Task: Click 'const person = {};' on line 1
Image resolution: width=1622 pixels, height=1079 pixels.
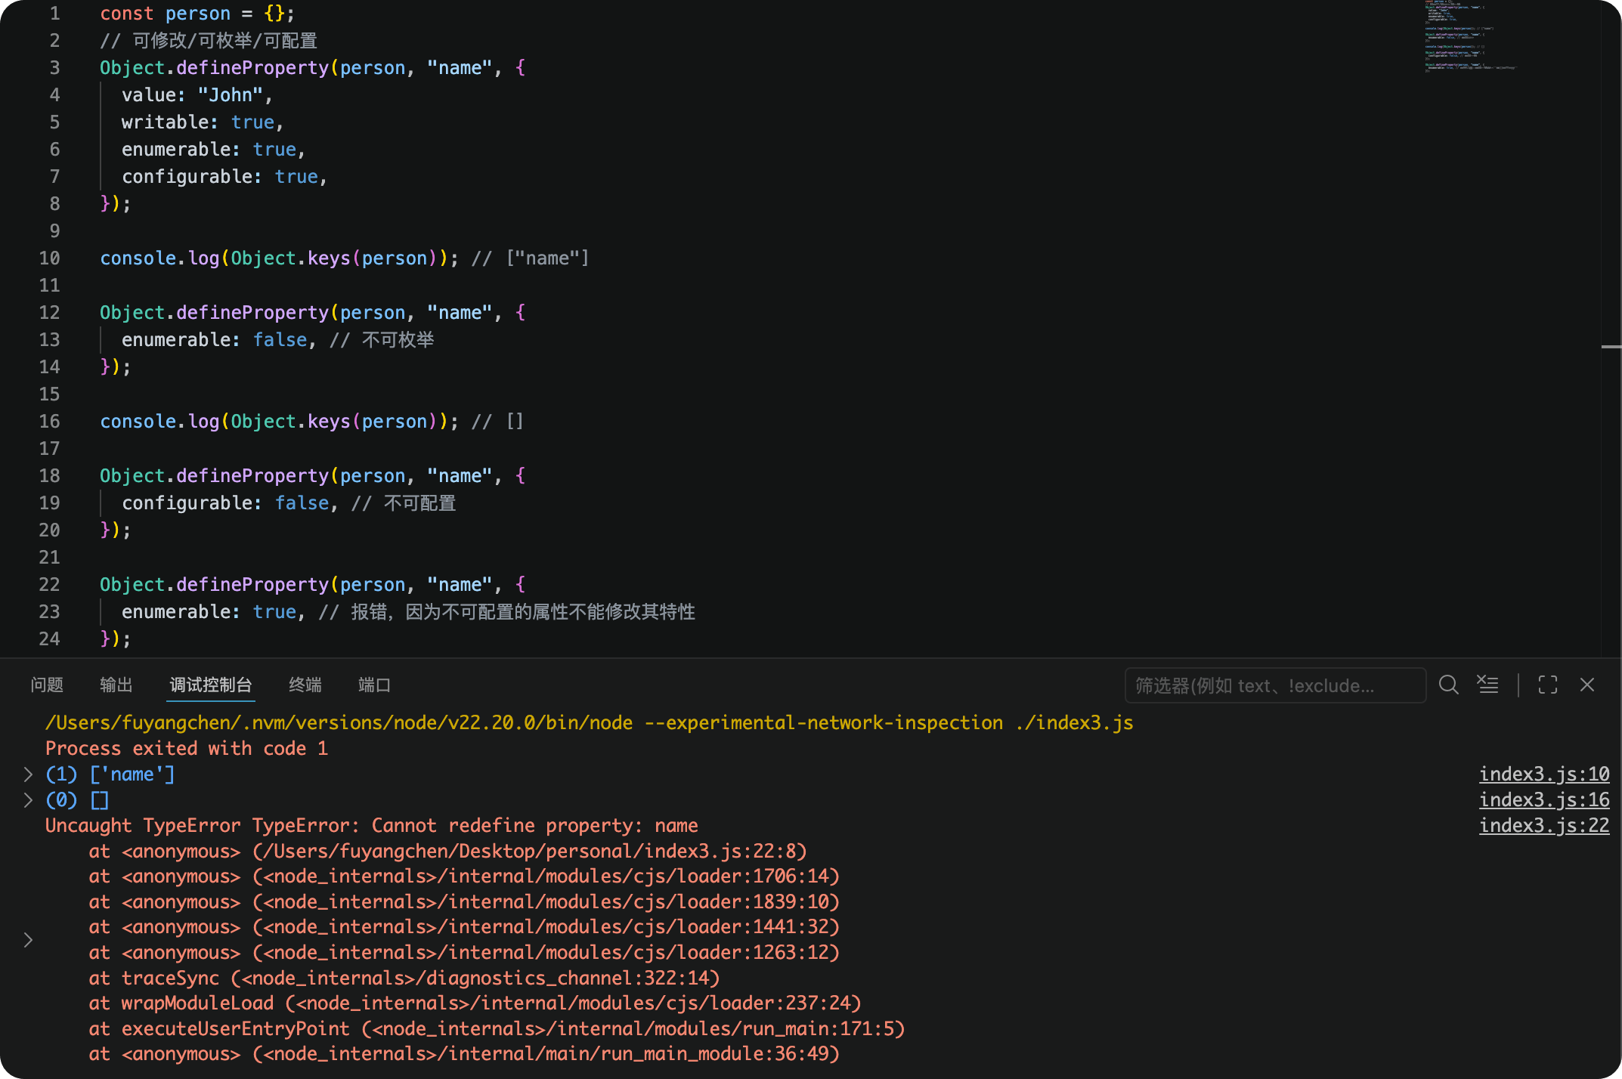Action: click(197, 14)
